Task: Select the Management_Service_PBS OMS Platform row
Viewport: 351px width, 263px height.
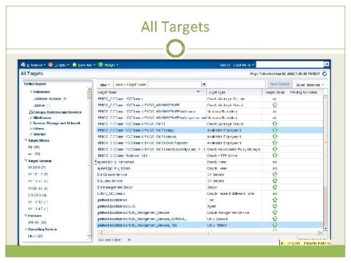Action: point(210,225)
